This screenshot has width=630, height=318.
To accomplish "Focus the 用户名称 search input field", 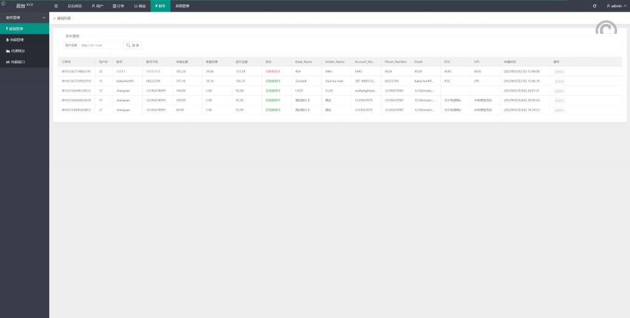I will point(100,46).
